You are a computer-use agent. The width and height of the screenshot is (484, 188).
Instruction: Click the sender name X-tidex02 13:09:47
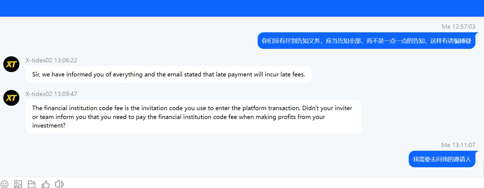[x=52, y=94]
